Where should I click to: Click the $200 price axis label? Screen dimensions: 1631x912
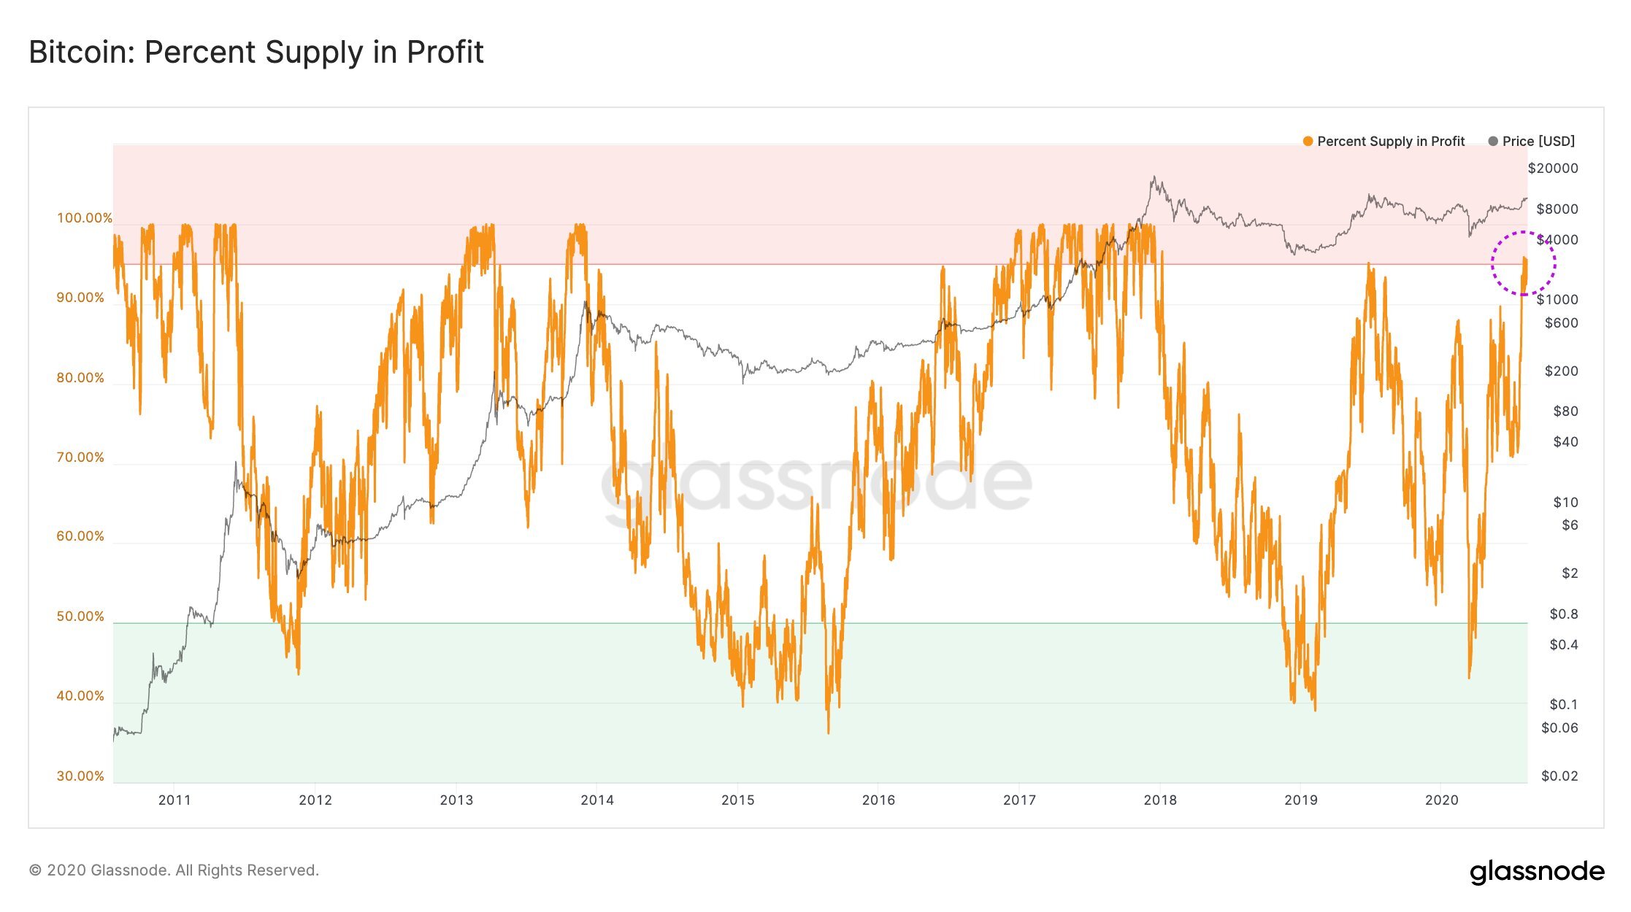coord(1562,371)
